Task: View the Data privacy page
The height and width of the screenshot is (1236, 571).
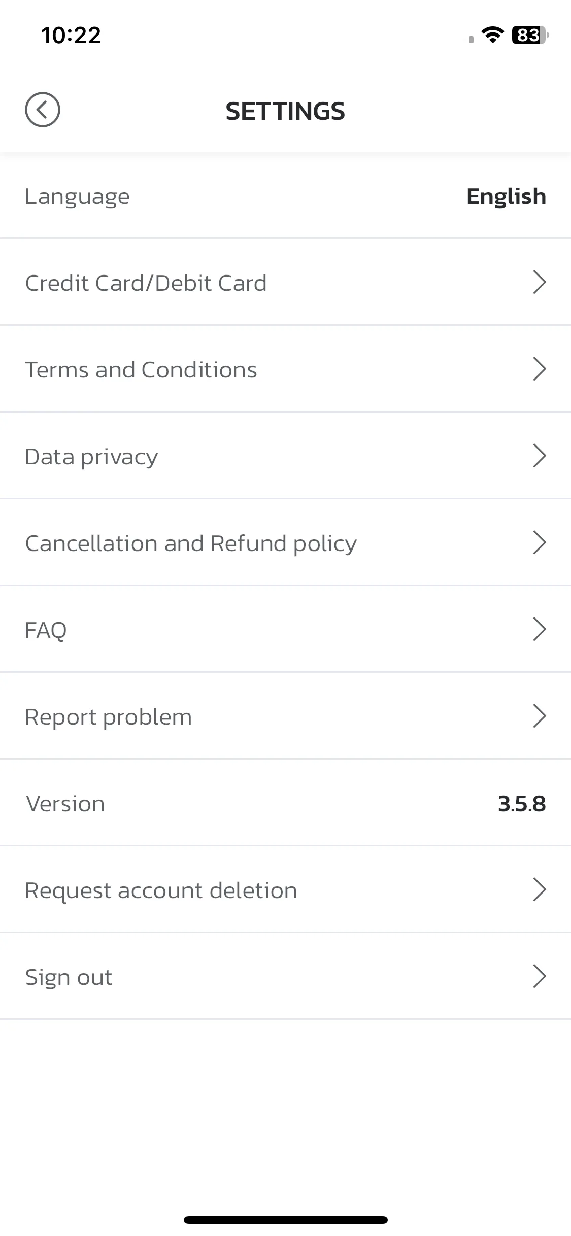Action: click(285, 456)
